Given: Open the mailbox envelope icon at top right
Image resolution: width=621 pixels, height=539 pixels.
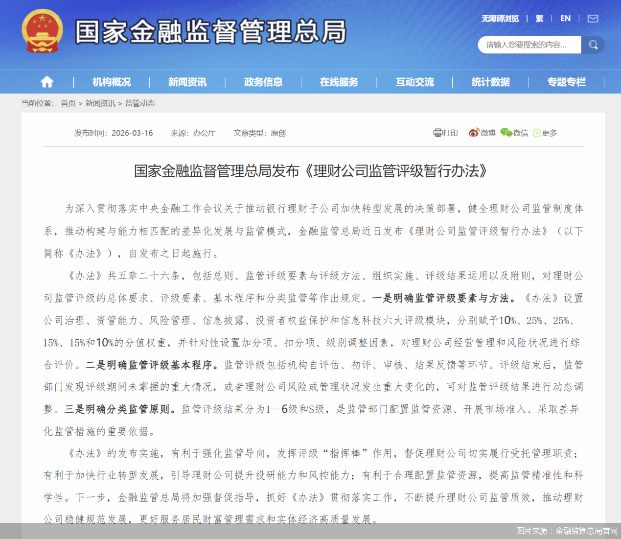Looking at the screenshot, I should tap(593, 19).
